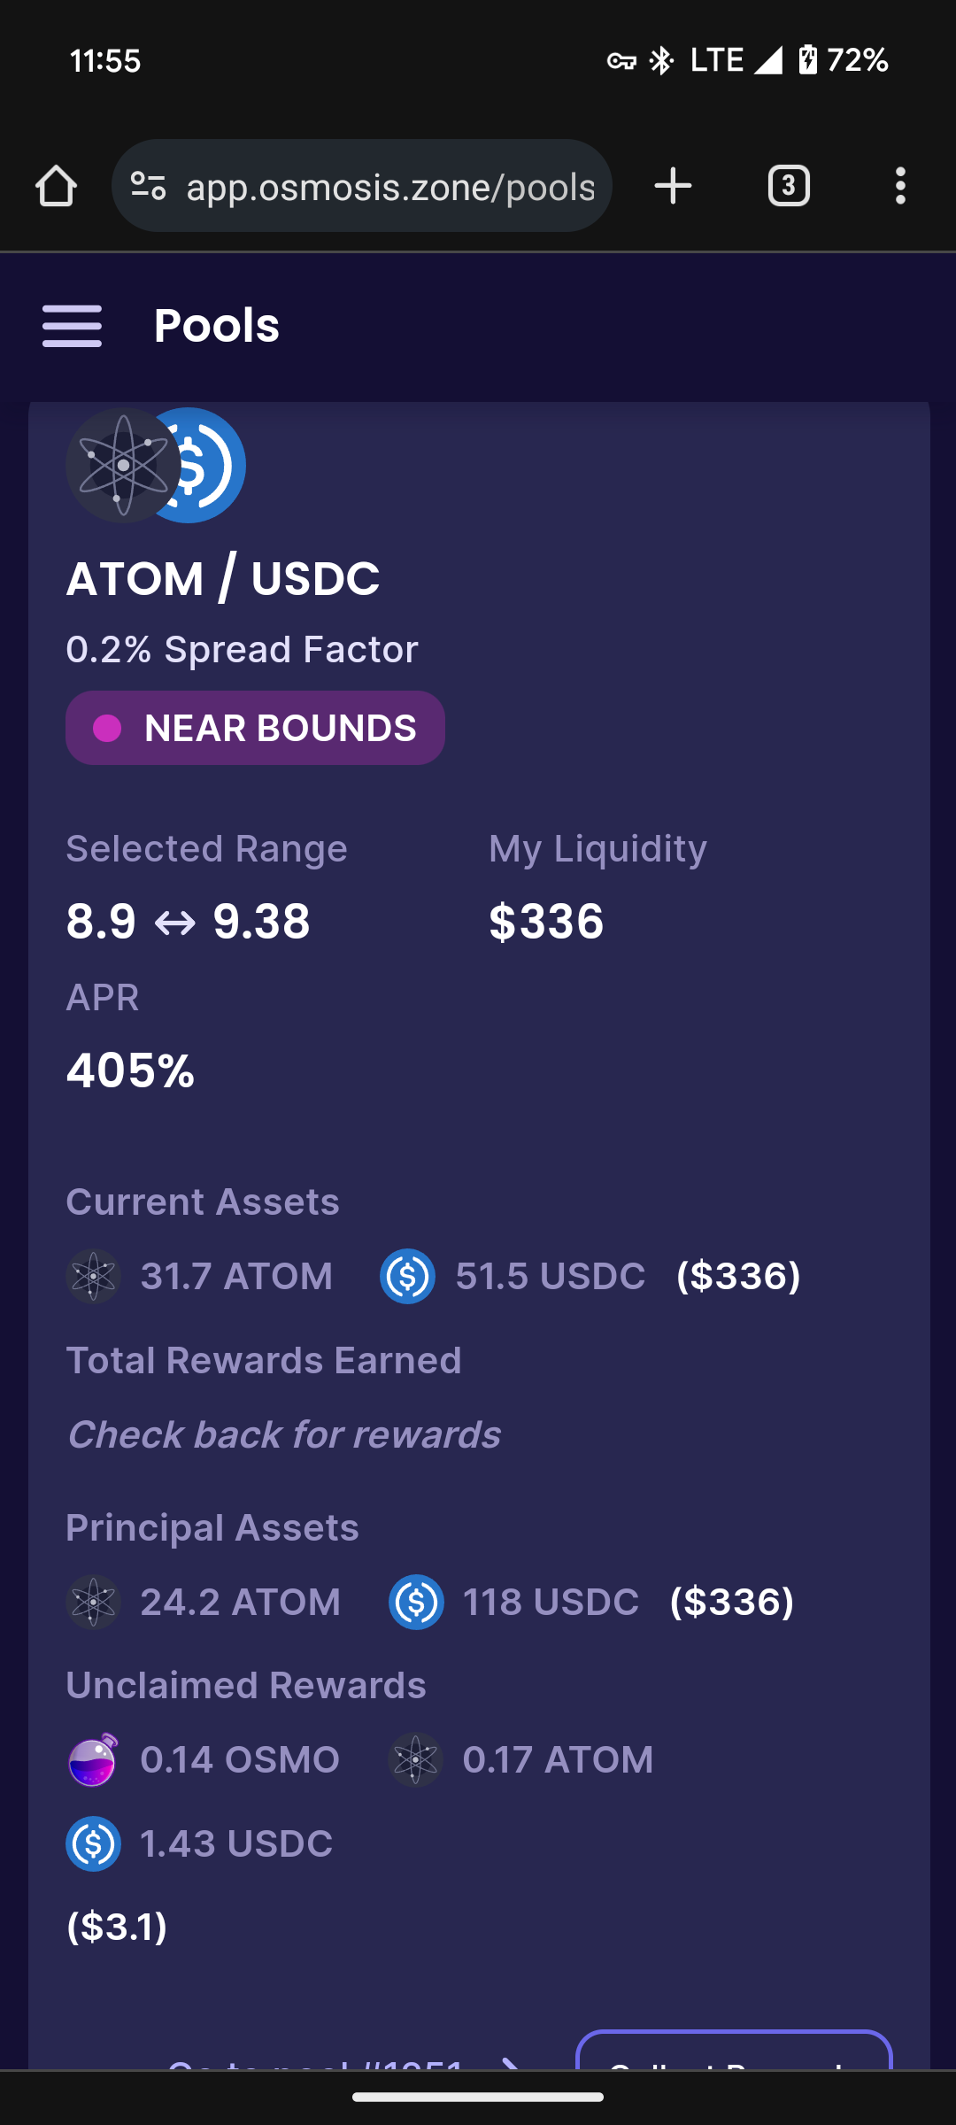Viewport: 956px width, 2125px height.
Task: Open the hamburger navigation menu
Action: pyautogui.click(x=72, y=326)
